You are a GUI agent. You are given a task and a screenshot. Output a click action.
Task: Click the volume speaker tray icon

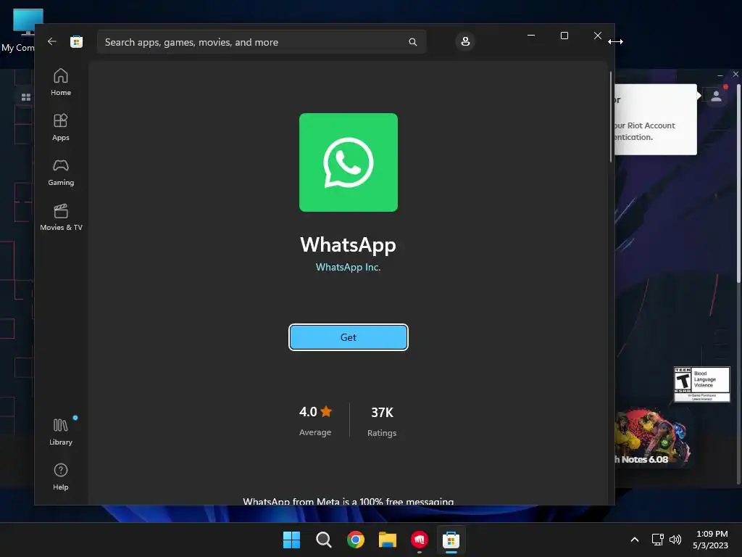(x=675, y=540)
